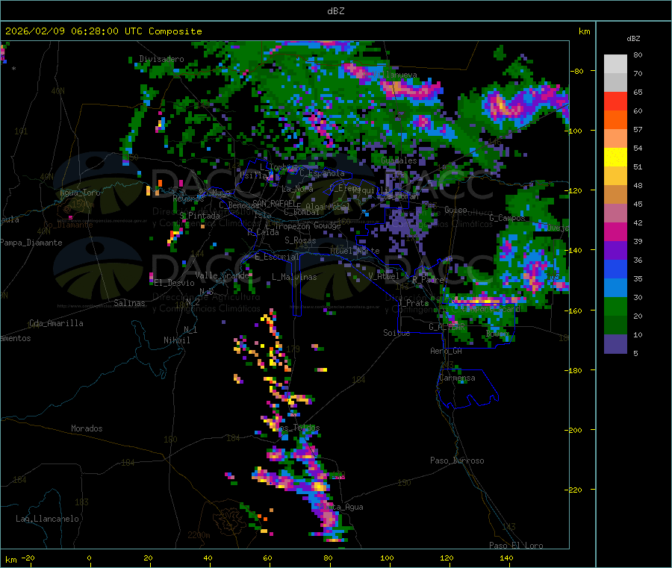Click the 'Morados' map label
The width and height of the screenshot is (672, 568).
tap(87, 428)
